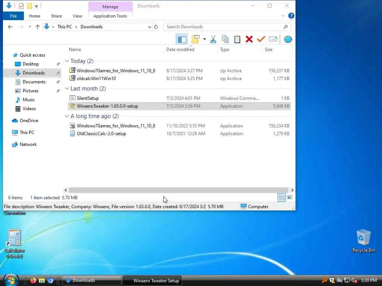Toggle the navigation pane toolbar button
Image resolution: width=382 pixels, height=286 pixels.
[182, 39]
